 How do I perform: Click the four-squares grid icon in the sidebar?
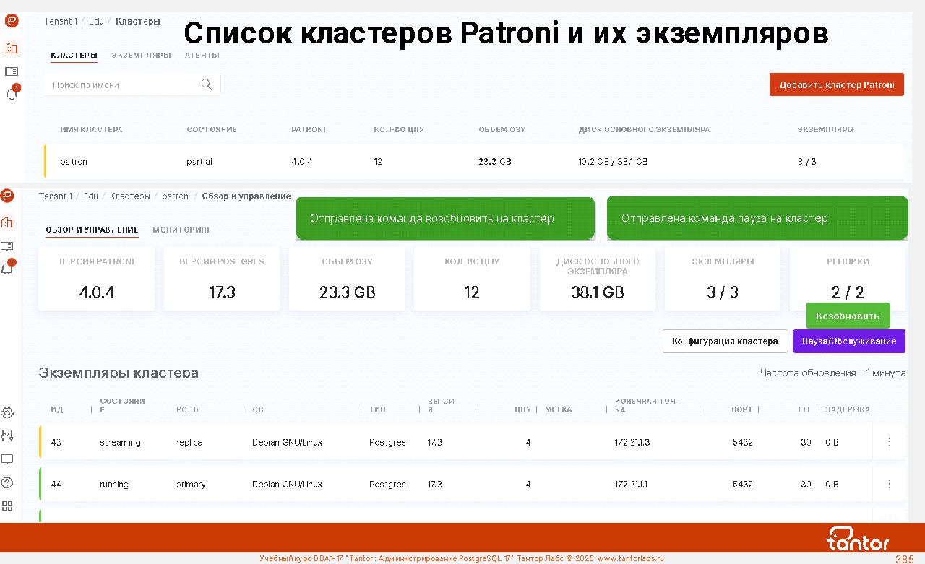click(8, 506)
